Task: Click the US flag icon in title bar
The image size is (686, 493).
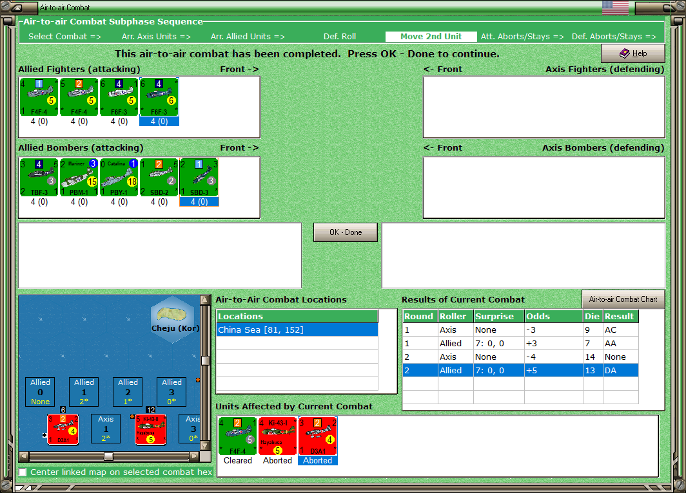Action: pyautogui.click(x=615, y=8)
